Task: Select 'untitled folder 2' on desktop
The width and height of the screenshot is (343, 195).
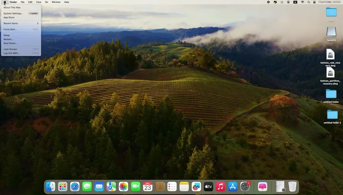Action: 332,115
